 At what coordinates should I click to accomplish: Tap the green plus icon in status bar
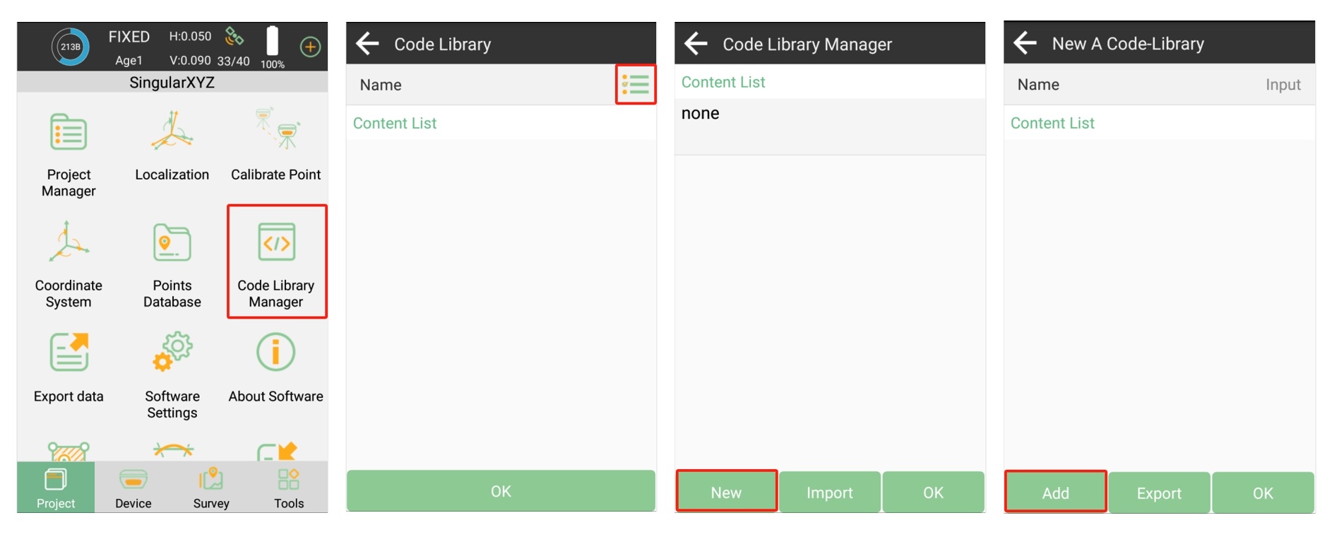pos(310,47)
